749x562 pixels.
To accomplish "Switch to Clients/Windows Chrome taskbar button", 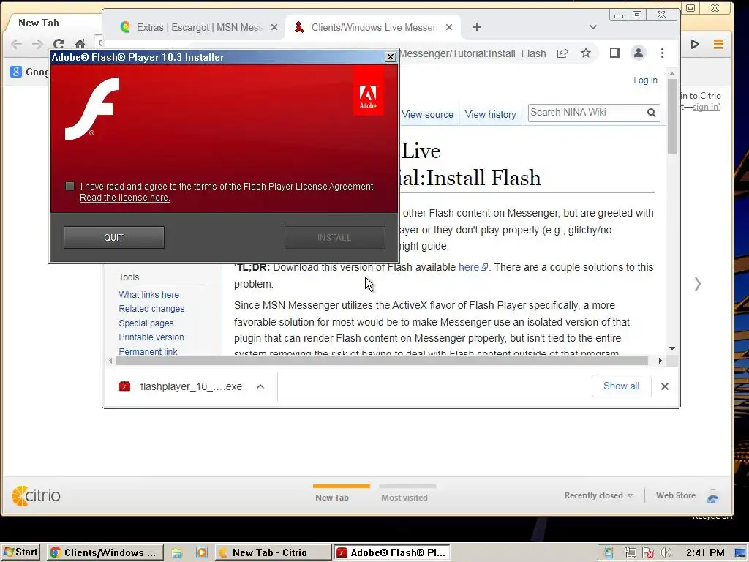I will [x=105, y=552].
